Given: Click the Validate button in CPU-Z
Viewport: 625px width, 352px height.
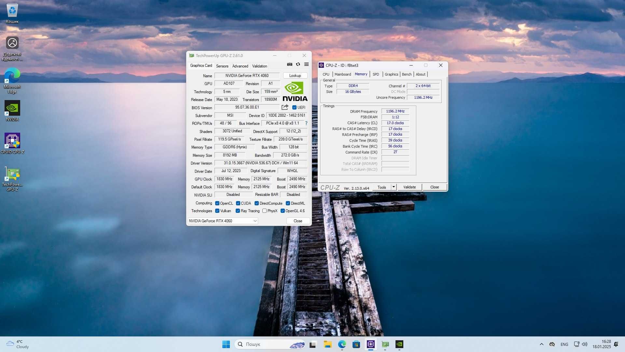Looking at the screenshot, I should pos(410,187).
